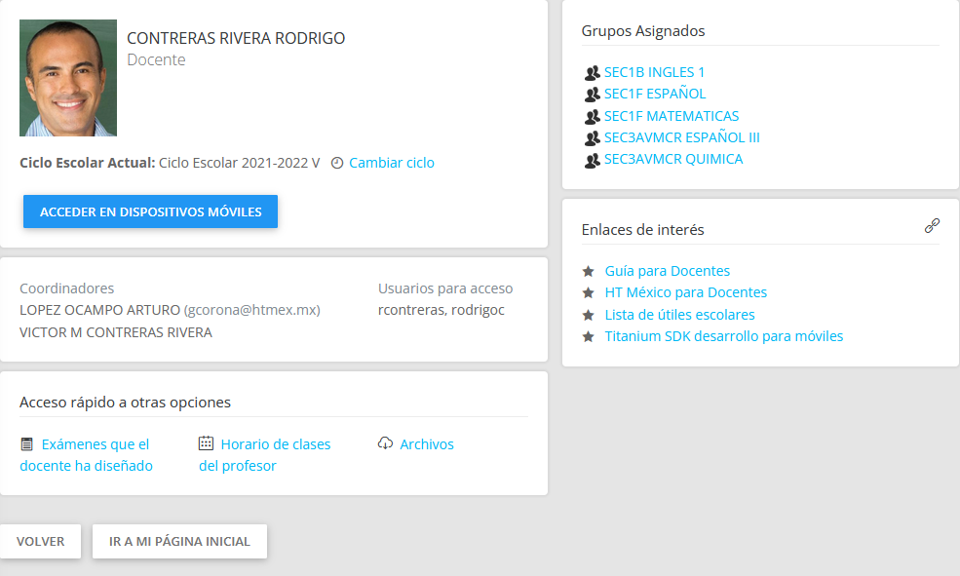Click the teacher profile photo

[68, 78]
